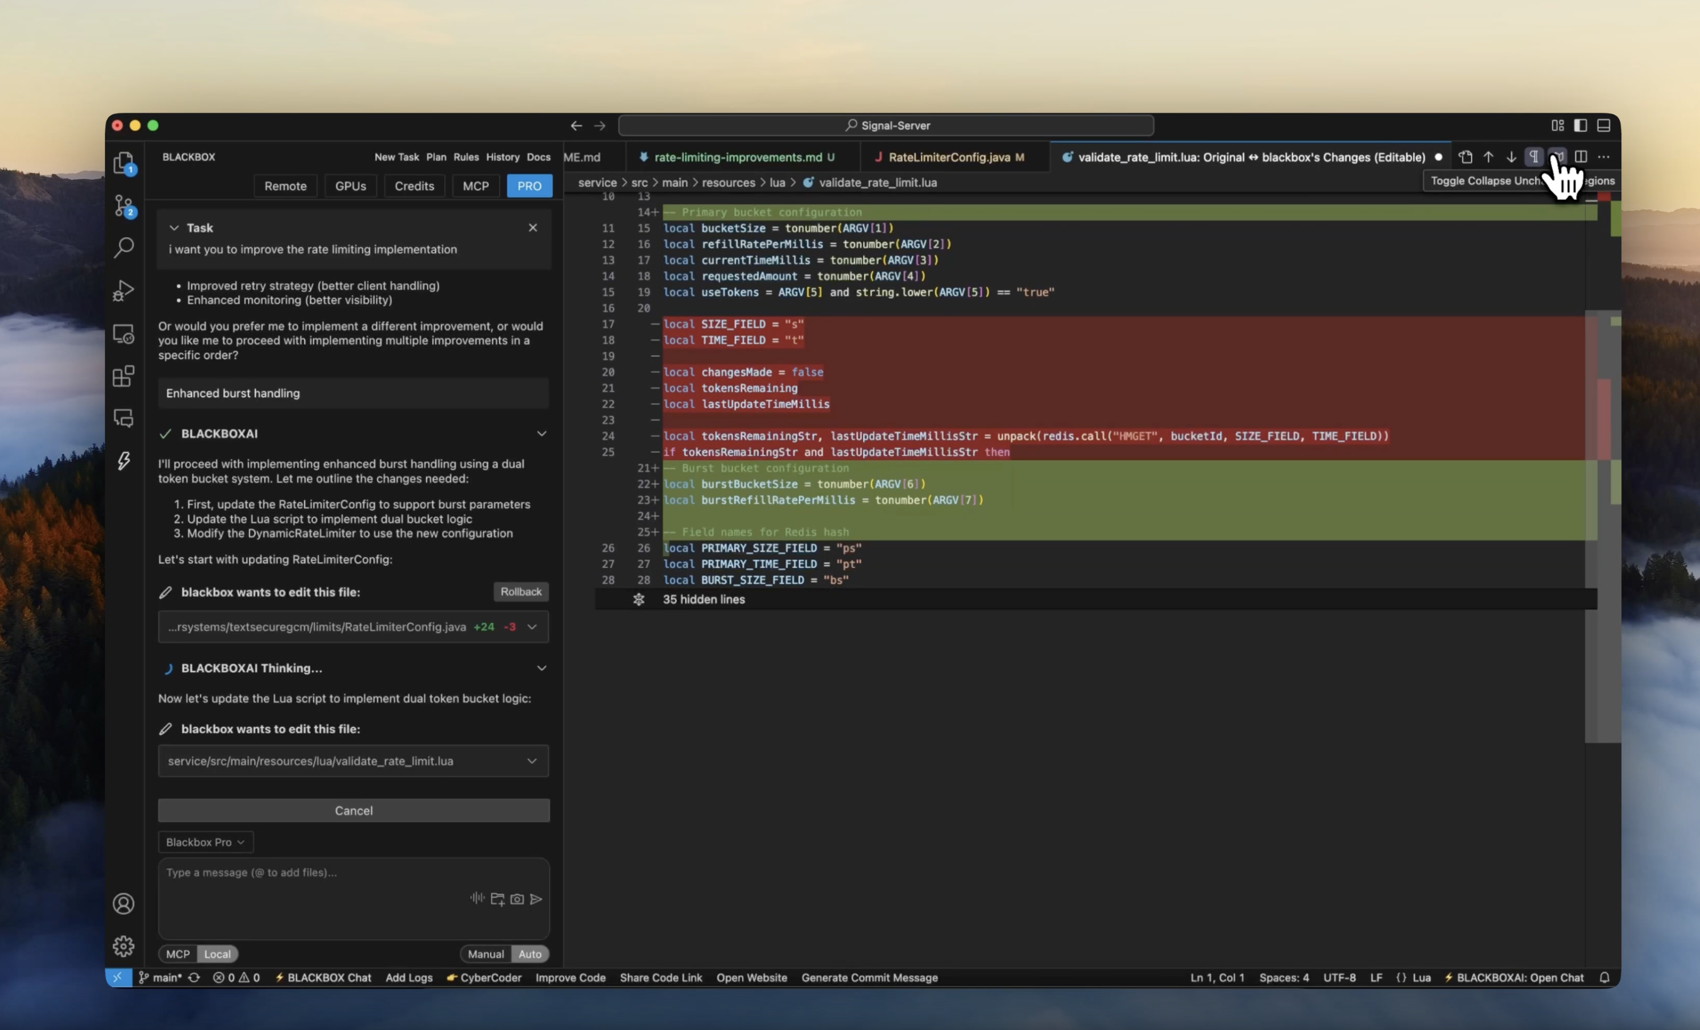Go forward with the navigation right arrow
Image resolution: width=1700 pixels, height=1030 pixels.
click(600, 126)
